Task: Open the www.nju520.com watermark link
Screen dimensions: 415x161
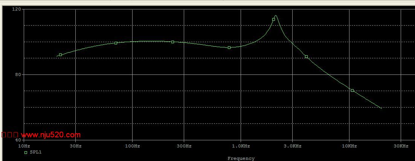Action: pos(50,135)
